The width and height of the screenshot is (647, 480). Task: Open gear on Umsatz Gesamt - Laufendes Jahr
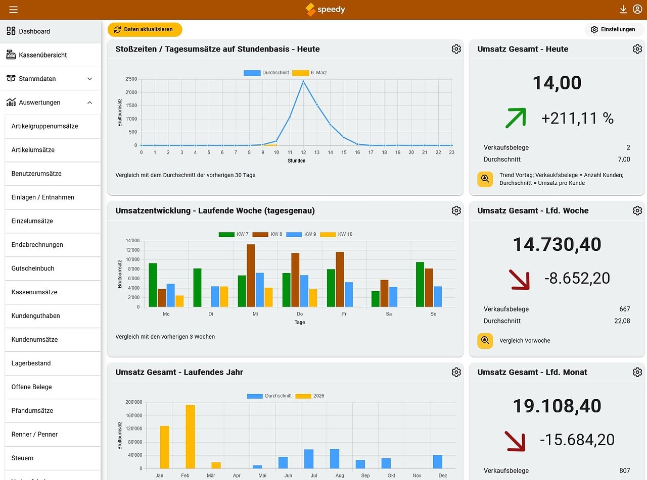point(456,372)
